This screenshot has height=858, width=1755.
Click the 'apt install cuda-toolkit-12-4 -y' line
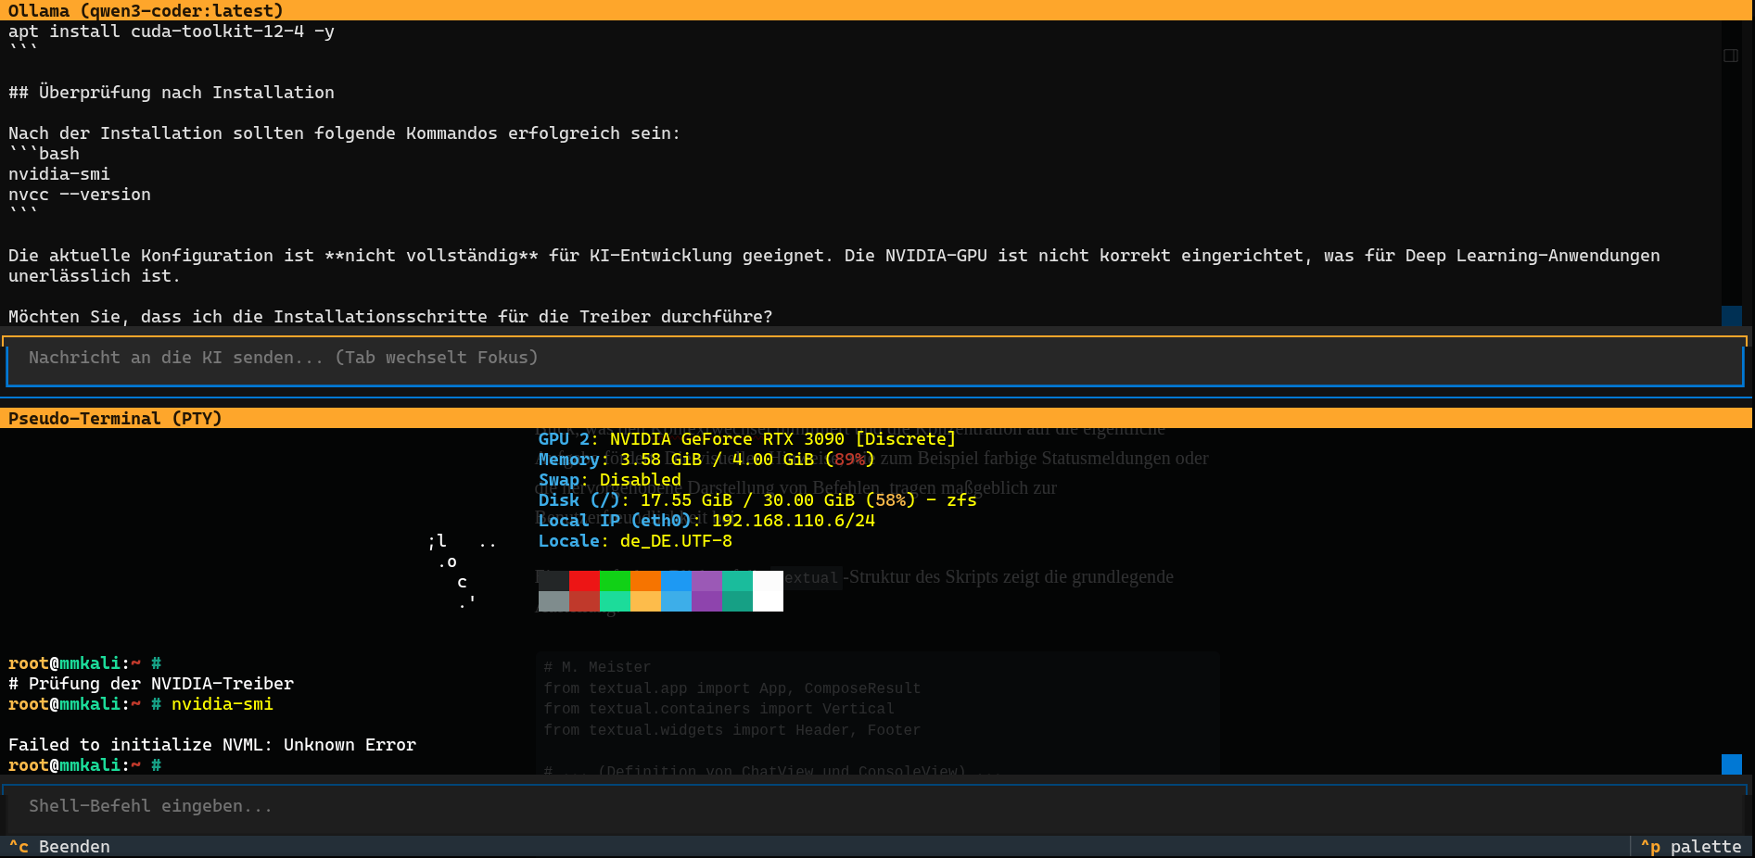(x=172, y=32)
